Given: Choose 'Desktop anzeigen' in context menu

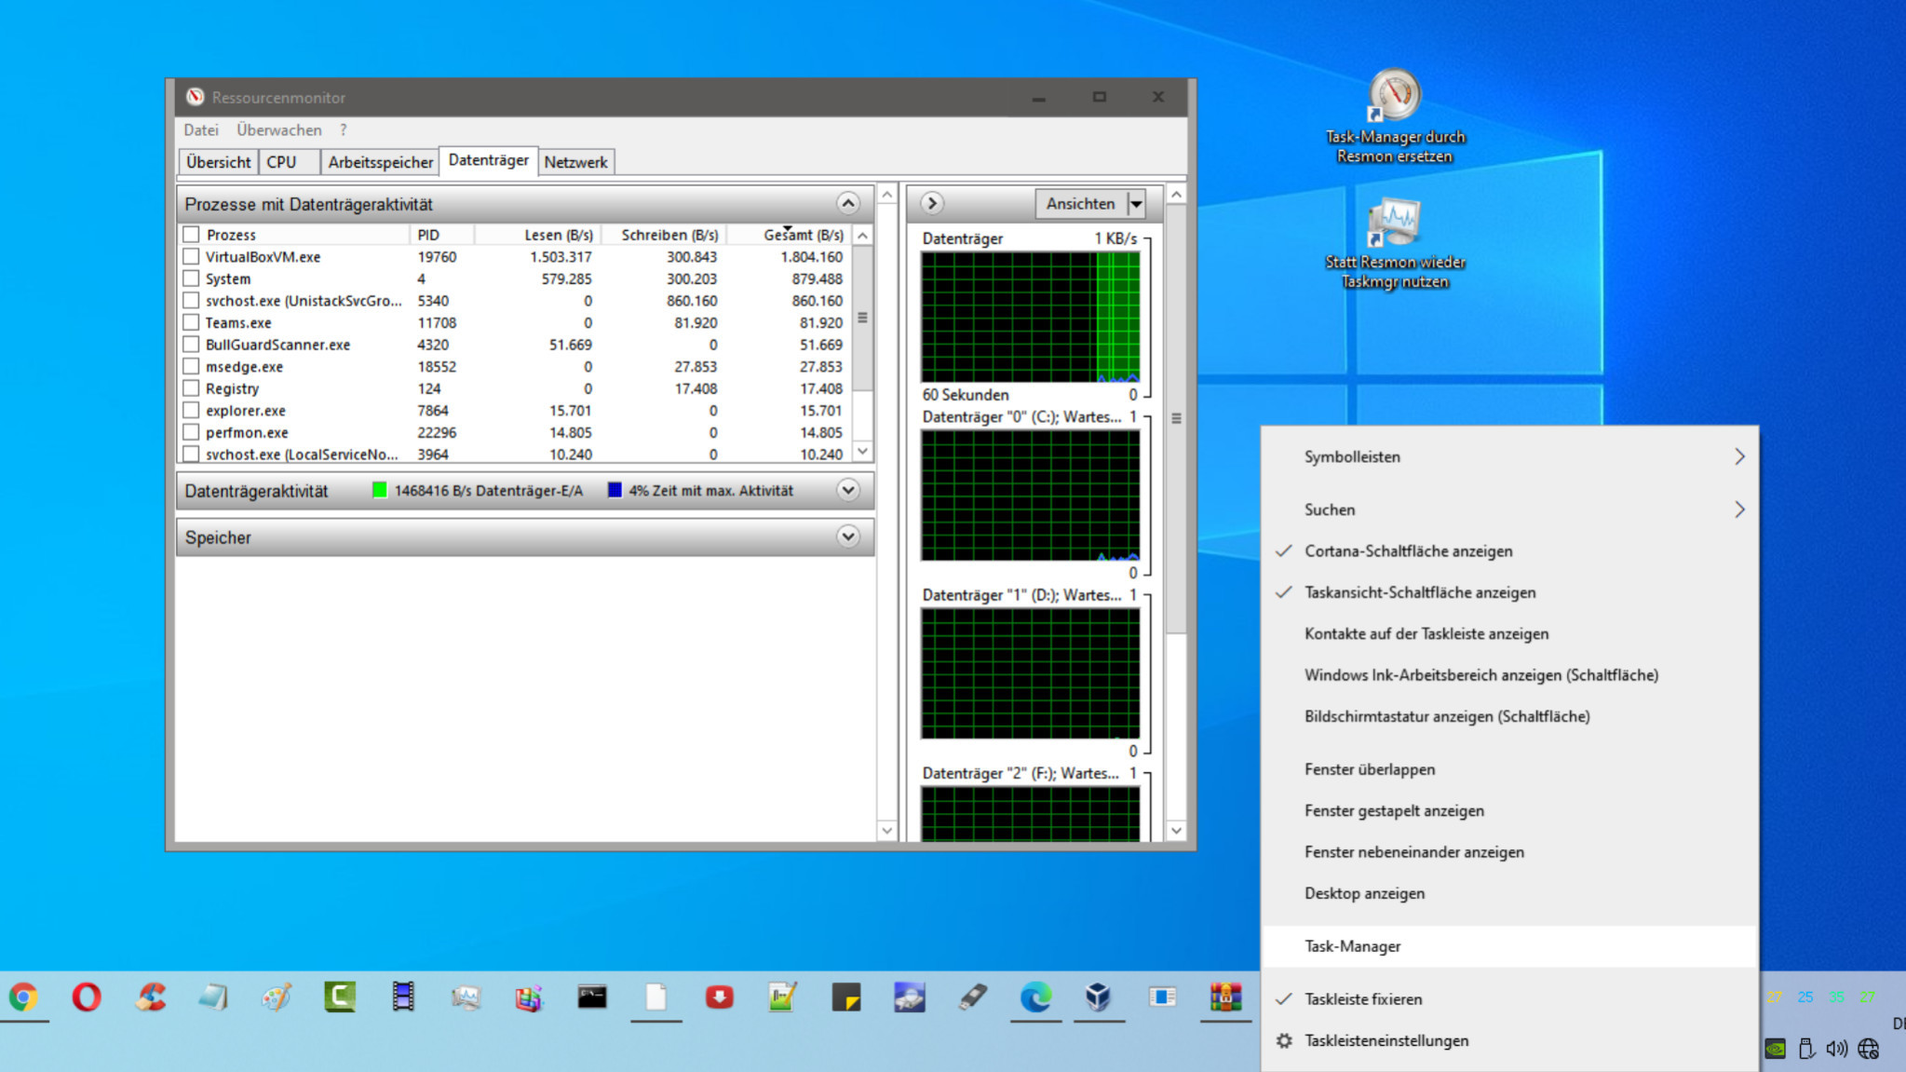Looking at the screenshot, I should point(1508,893).
